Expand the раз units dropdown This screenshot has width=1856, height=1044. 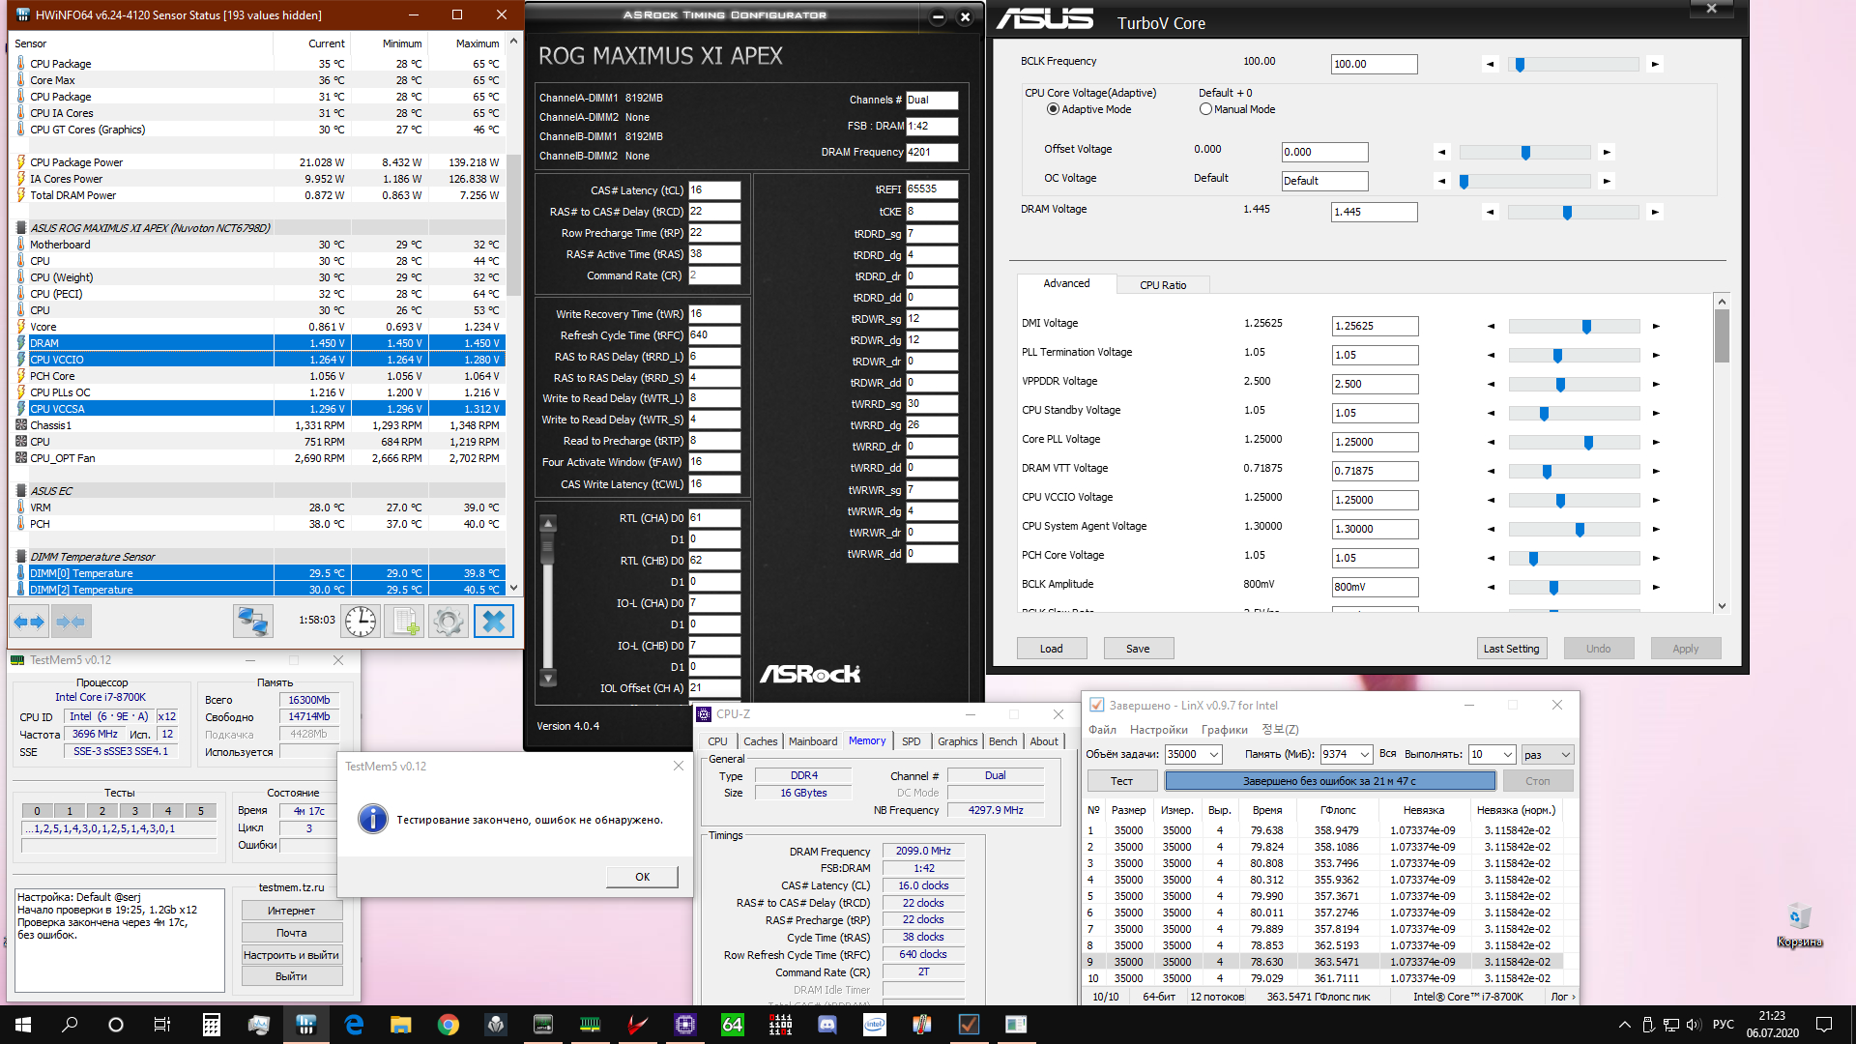1565,754
